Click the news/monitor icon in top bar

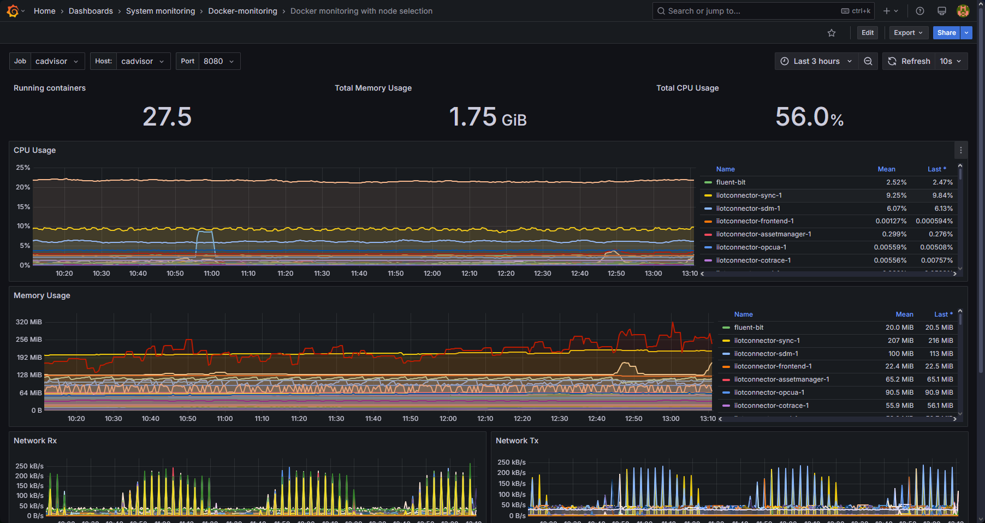pos(941,10)
